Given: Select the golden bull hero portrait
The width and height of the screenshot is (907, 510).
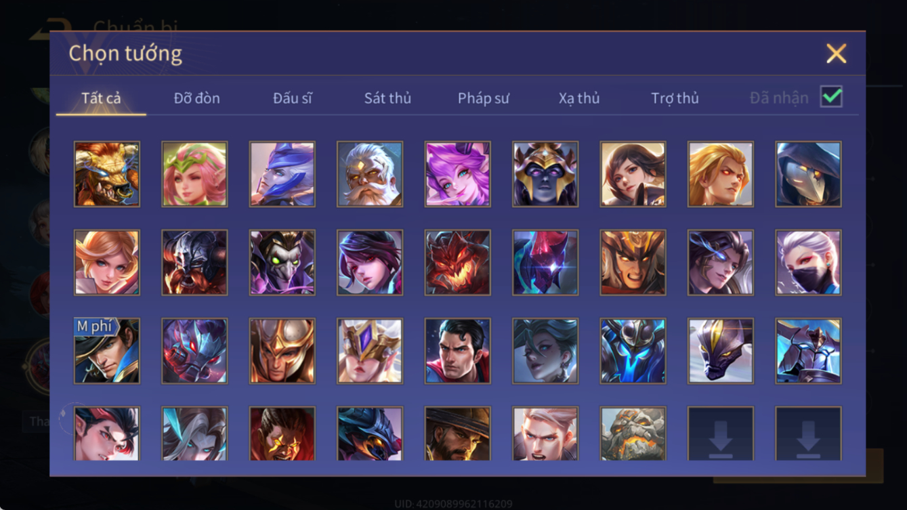Looking at the screenshot, I should (x=107, y=174).
